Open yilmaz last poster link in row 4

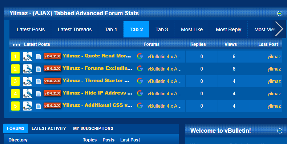click(274, 94)
